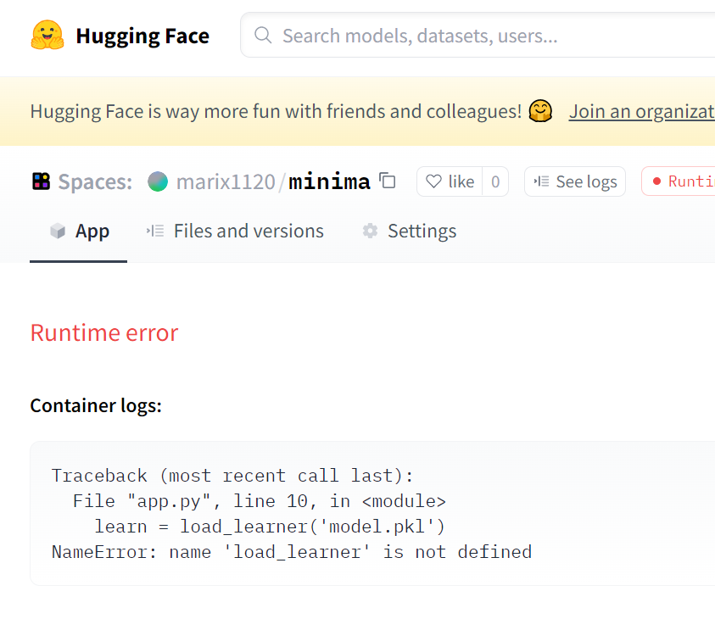Switch to the Files and versions tab
The image size is (715, 619).
pos(248,231)
